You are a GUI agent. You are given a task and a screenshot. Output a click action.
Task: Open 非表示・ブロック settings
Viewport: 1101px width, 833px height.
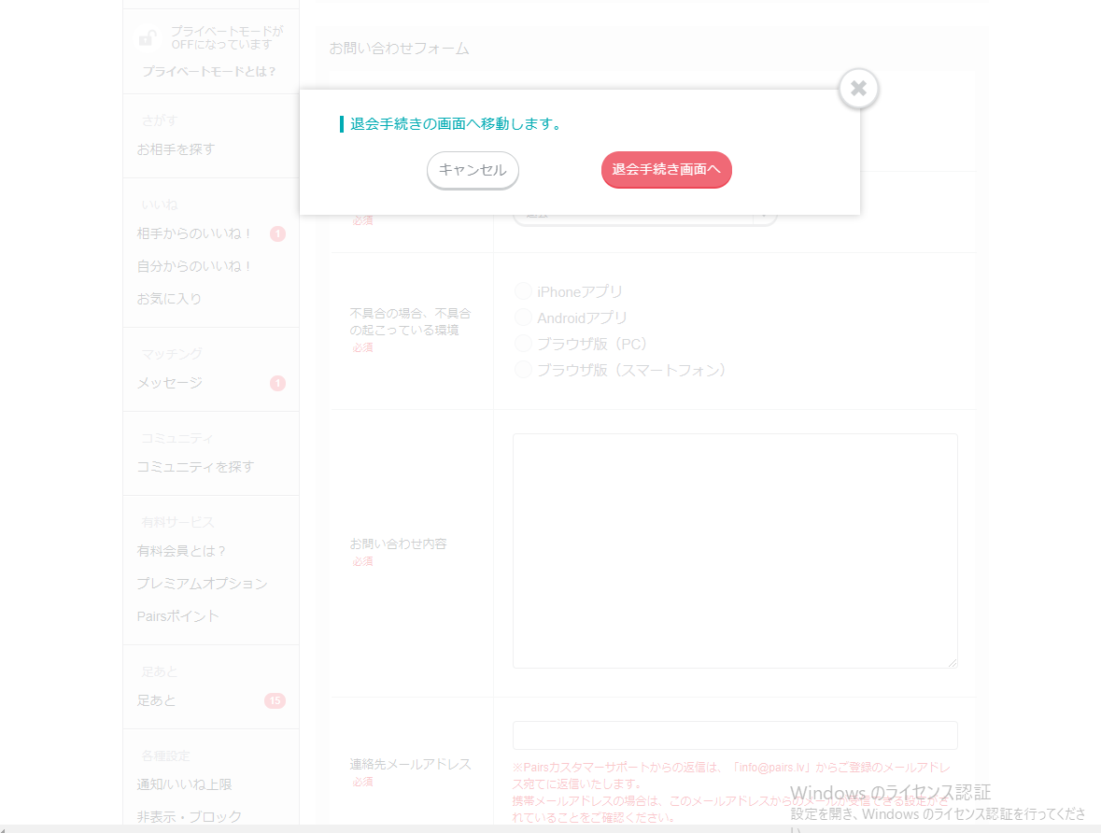pyautogui.click(x=189, y=815)
